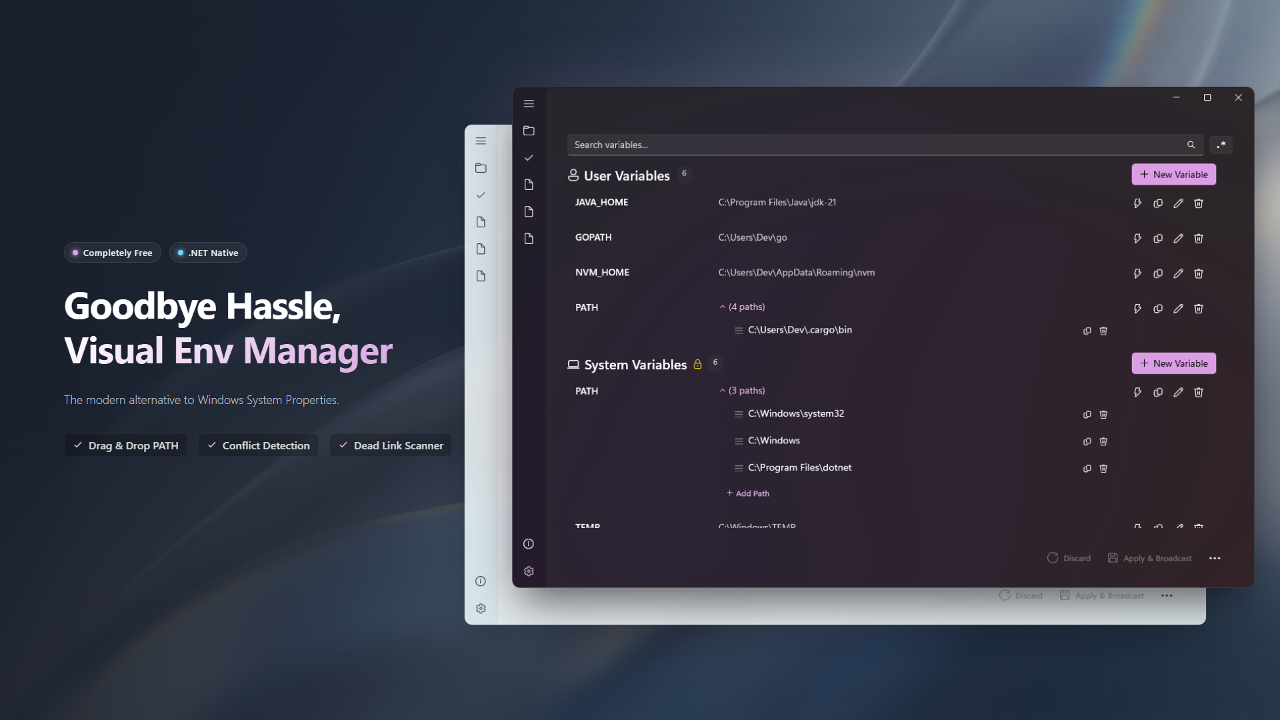The width and height of the screenshot is (1280, 720).
Task: Open the more options ellipsis menu
Action: 1215,558
